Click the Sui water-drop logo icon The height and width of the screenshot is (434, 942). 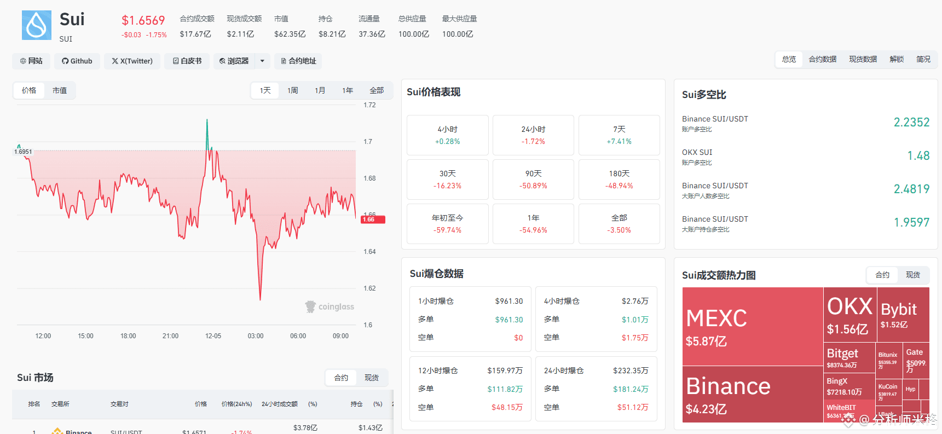(x=37, y=25)
